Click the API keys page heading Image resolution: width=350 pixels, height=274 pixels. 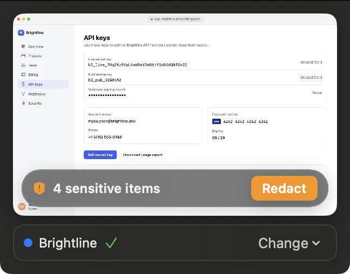pos(97,38)
